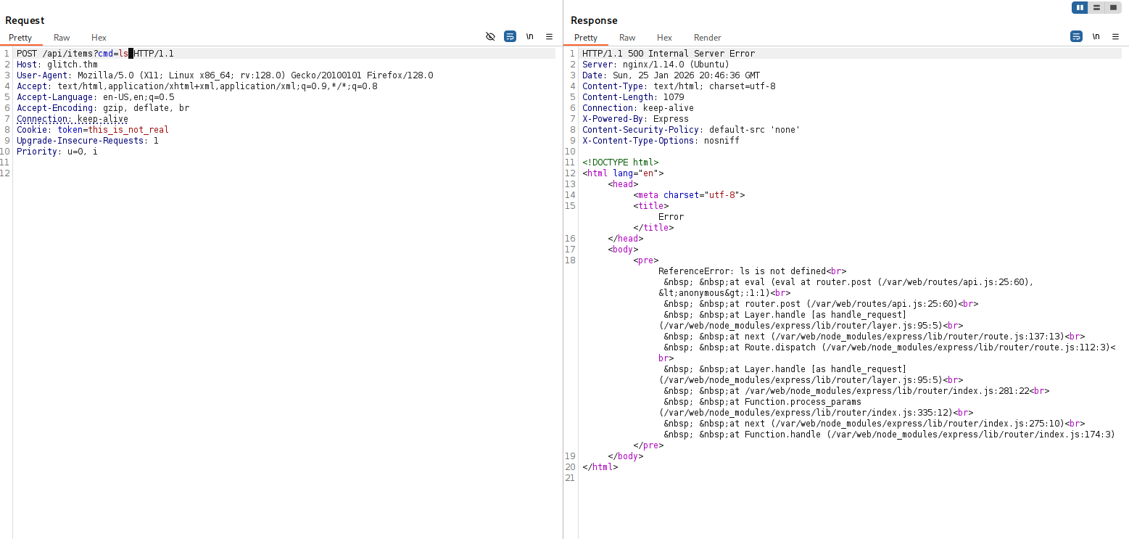Open the Hex tab in the Response panel
The width and height of the screenshot is (1129, 539).
[x=664, y=38]
